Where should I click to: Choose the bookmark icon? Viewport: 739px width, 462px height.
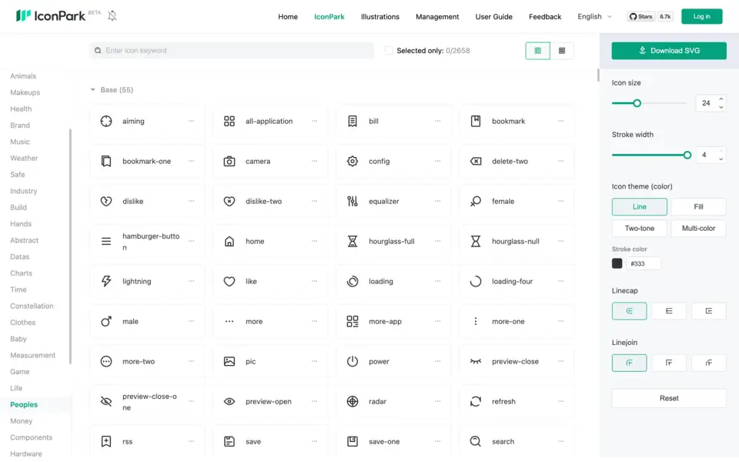pyautogui.click(x=476, y=121)
